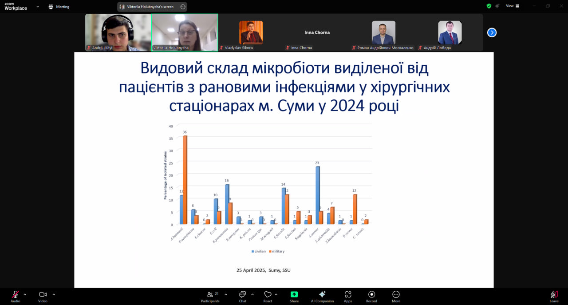
Task: Click muted mic icon beside Vladyslav Sikora
Action: pos(221,48)
